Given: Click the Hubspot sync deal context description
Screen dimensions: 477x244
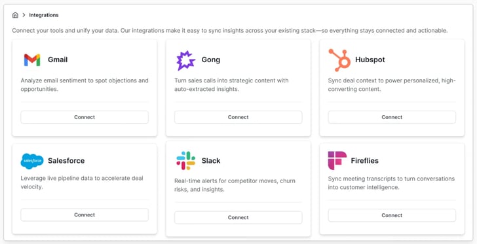Looking at the screenshot, I should point(392,85).
